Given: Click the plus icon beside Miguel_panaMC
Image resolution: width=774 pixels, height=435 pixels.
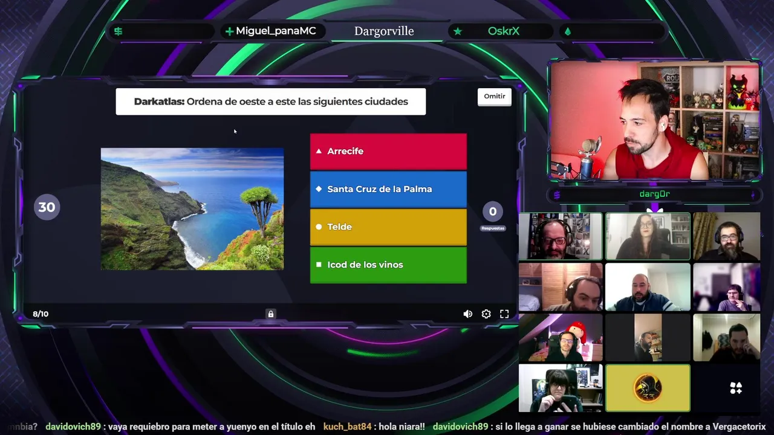Looking at the screenshot, I should point(229,31).
